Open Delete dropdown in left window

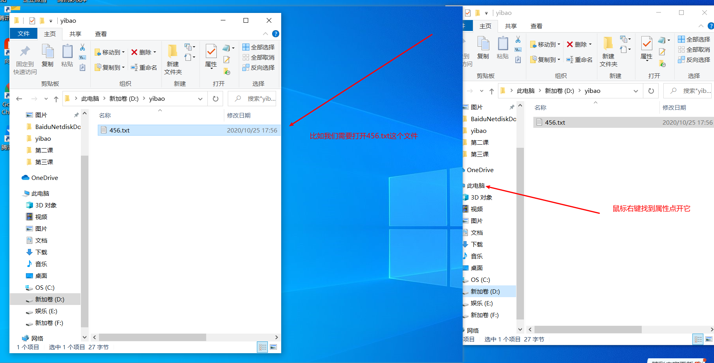click(144, 52)
